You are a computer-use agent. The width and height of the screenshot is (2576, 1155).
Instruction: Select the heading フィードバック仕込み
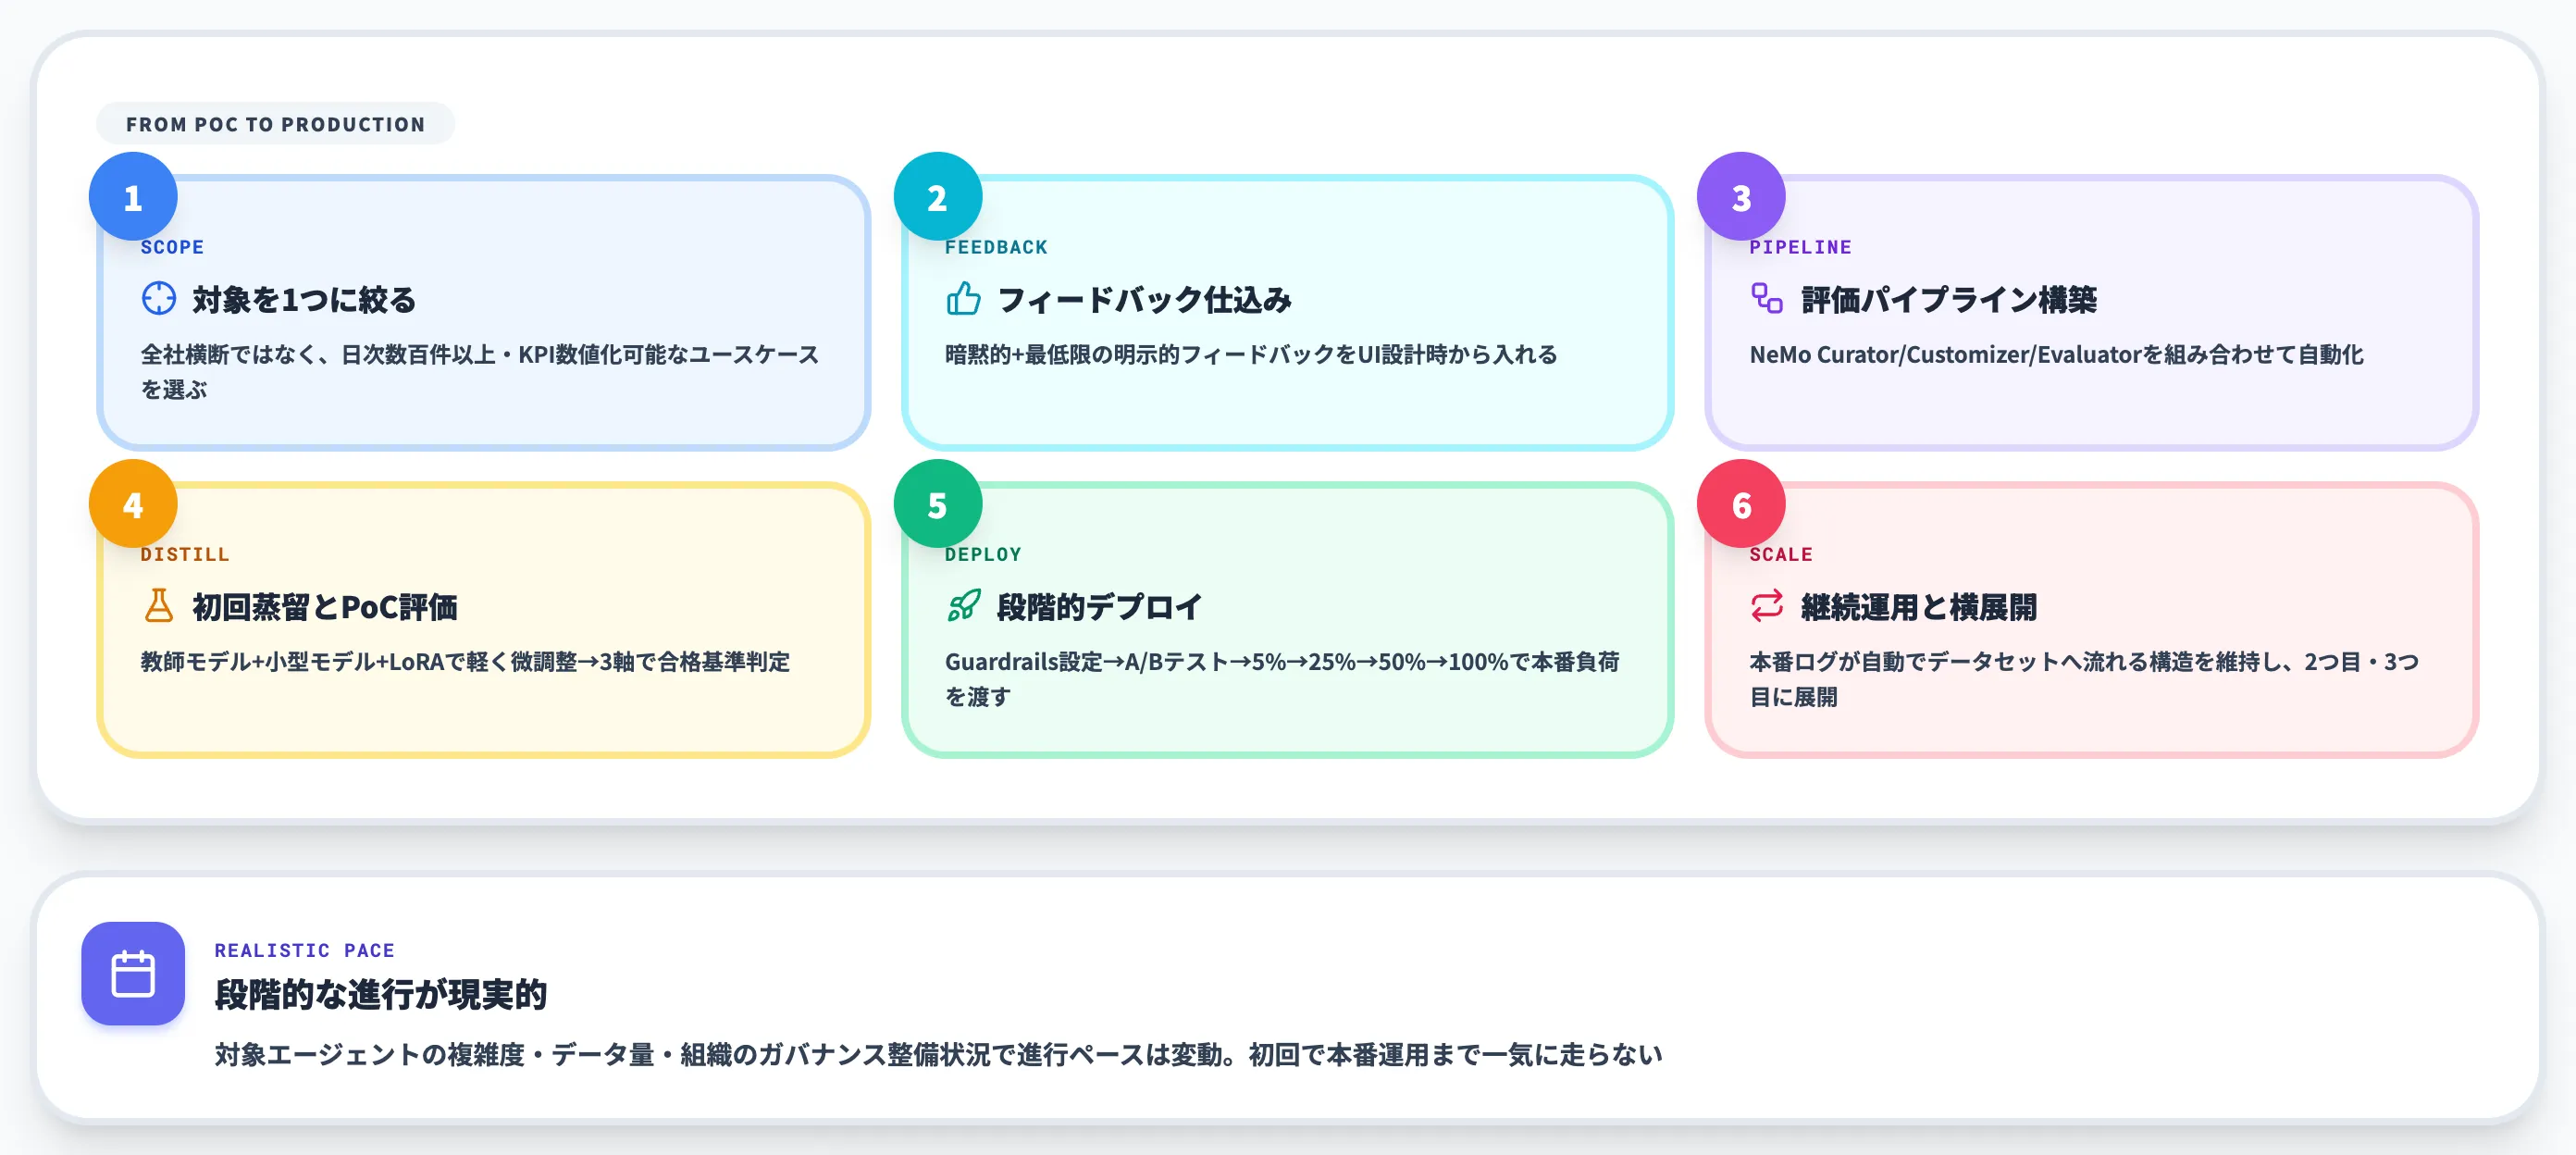1144,299
